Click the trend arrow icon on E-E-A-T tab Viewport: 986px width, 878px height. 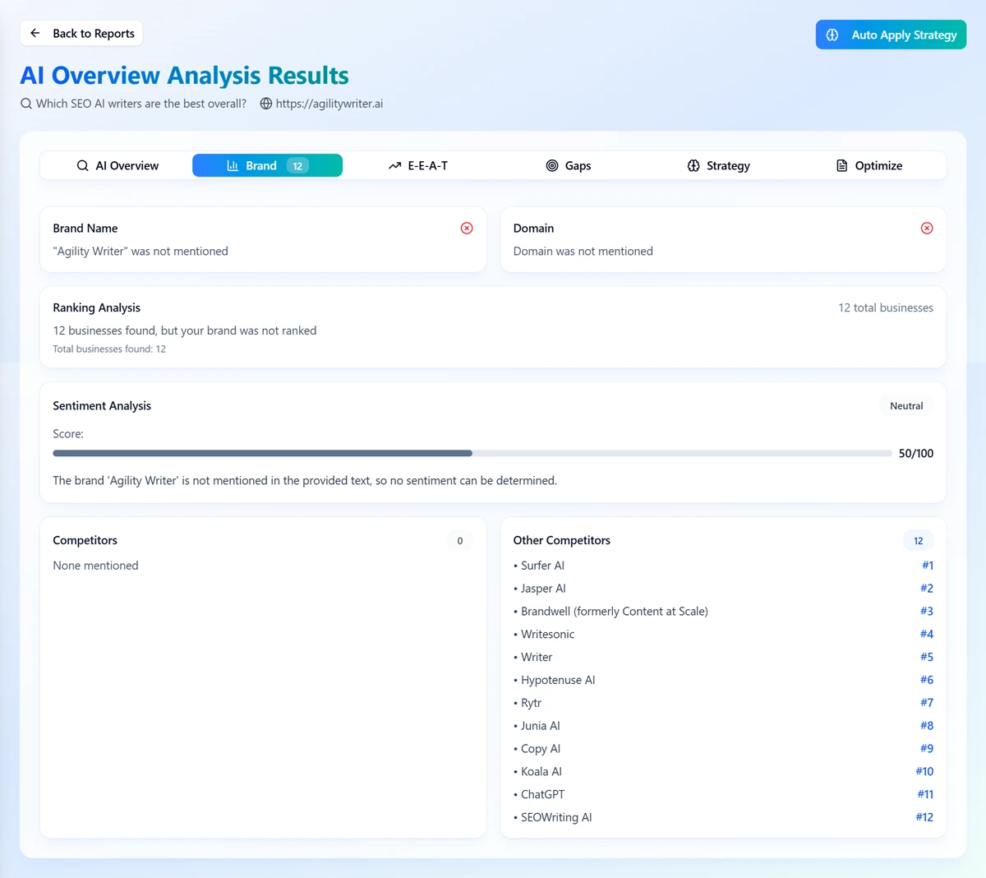[x=394, y=165]
